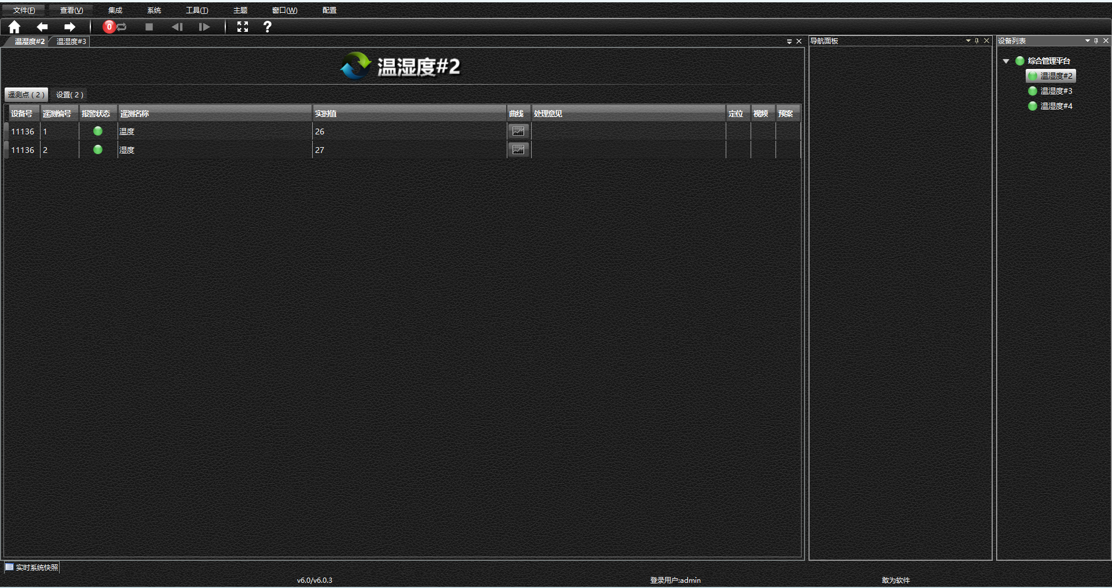Step to the previous frame
Image resolution: width=1112 pixels, height=588 pixels.
tap(177, 27)
